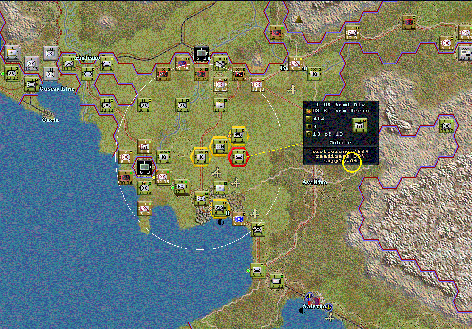Select the 11-13 infantry counter
The width and height of the screenshot is (472, 329).
click(258, 85)
